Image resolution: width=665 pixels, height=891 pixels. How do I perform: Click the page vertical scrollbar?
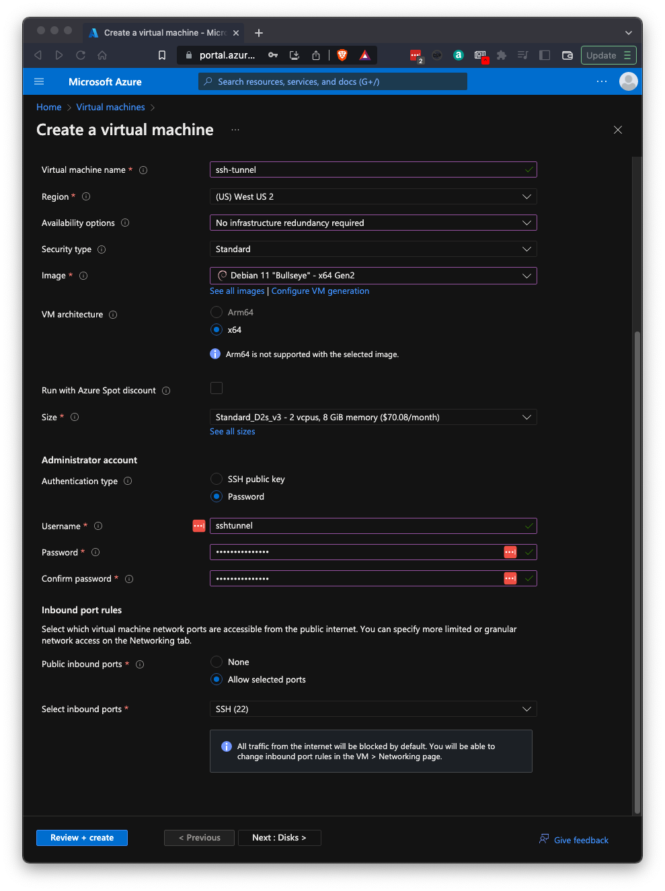(x=637, y=572)
